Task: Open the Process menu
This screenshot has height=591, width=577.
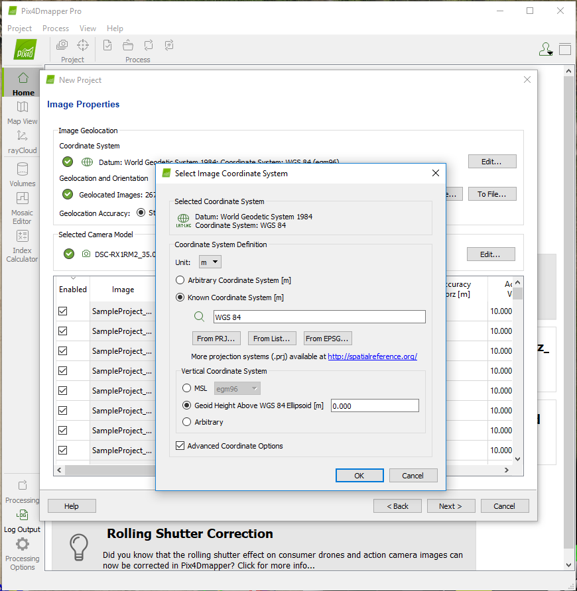Action: point(56,28)
